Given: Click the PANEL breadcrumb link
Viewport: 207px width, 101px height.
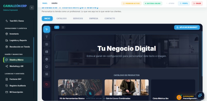Looking at the screenshot, I should [x=45, y=3].
